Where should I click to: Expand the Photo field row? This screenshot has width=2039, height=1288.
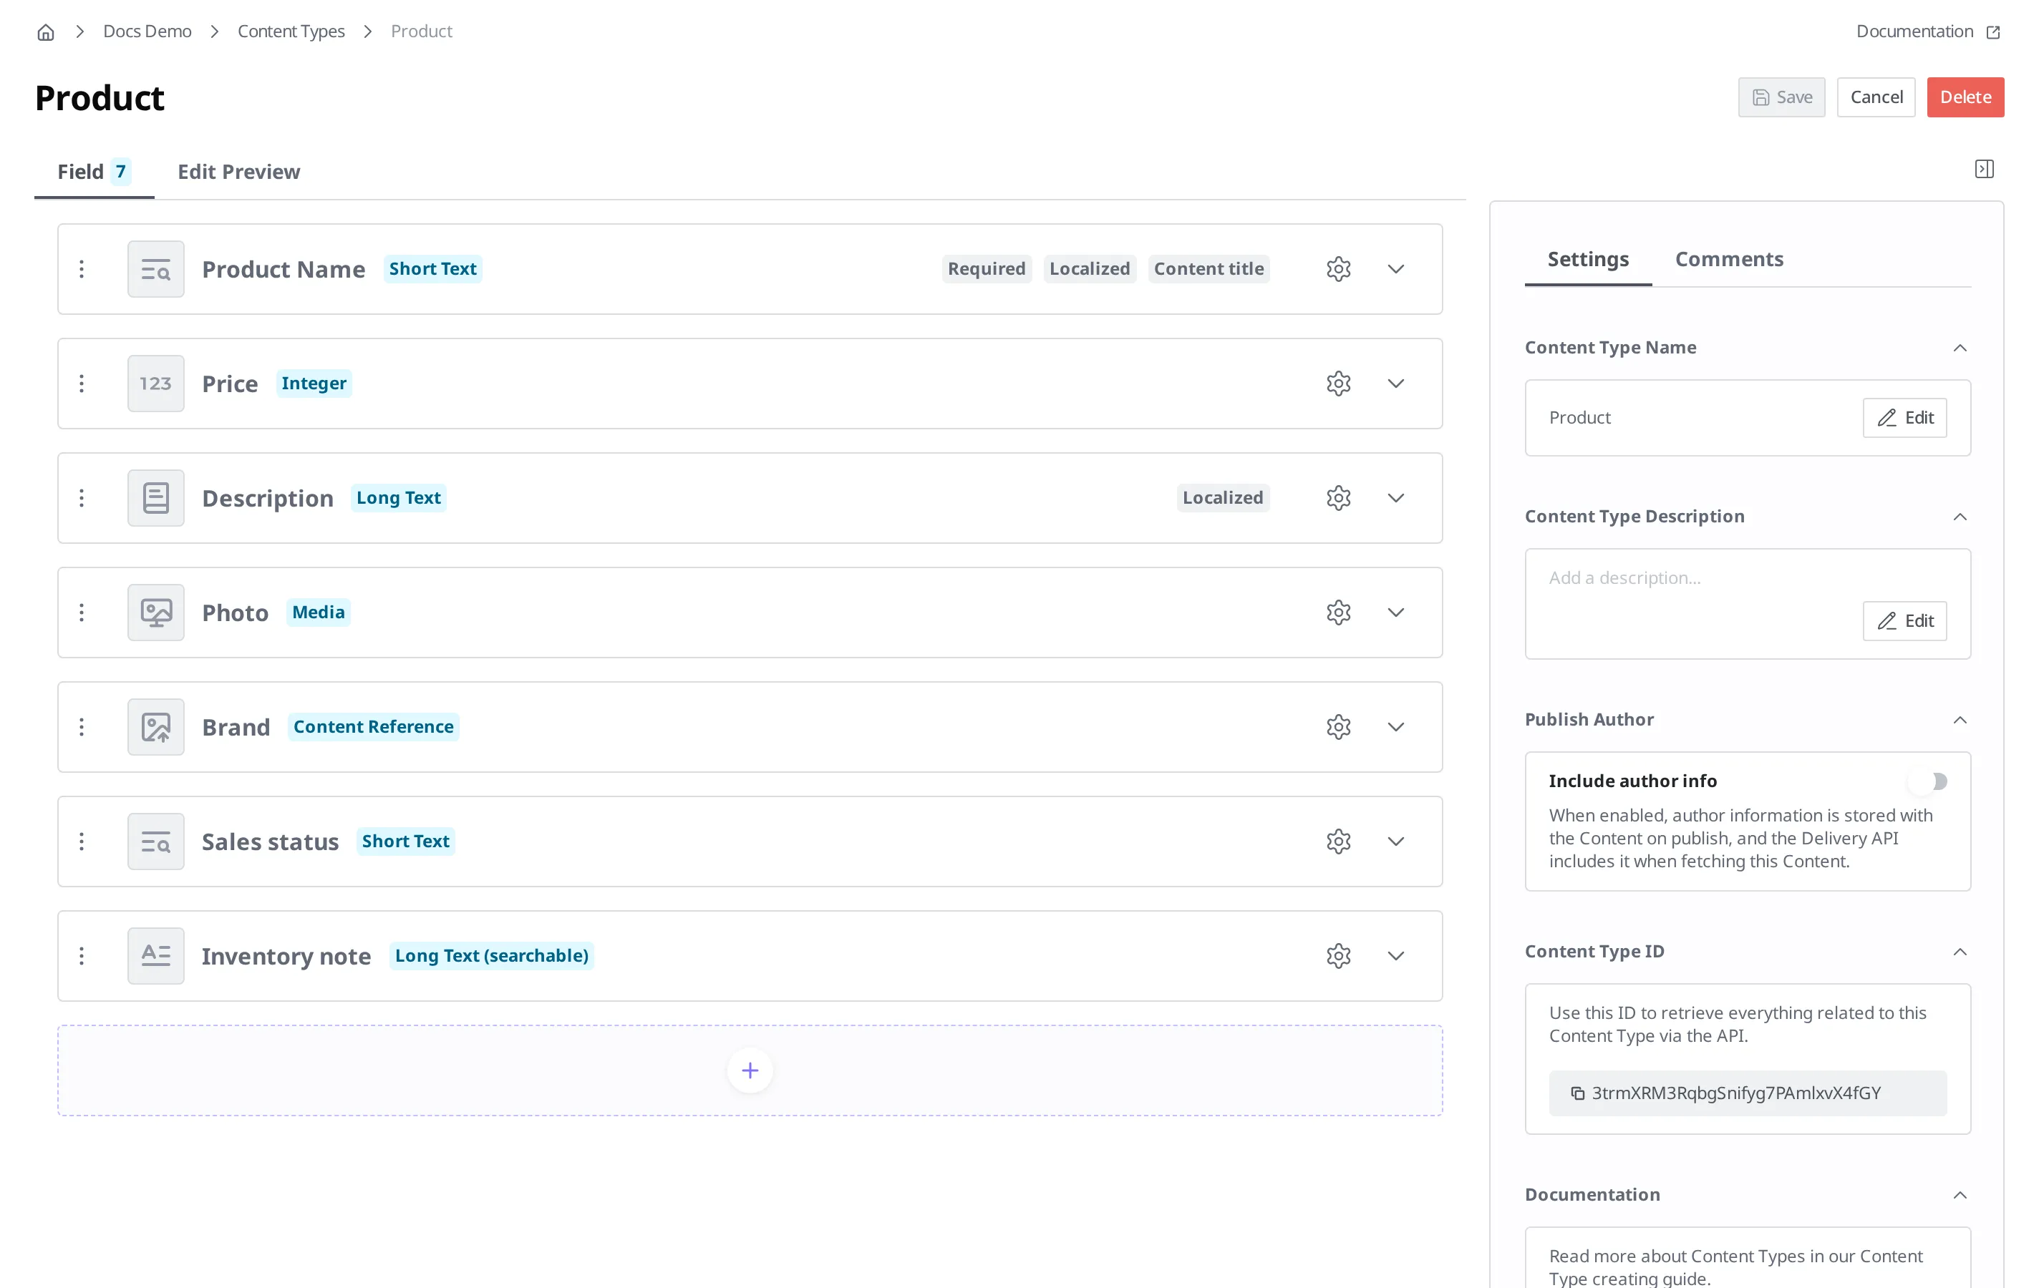(1396, 613)
